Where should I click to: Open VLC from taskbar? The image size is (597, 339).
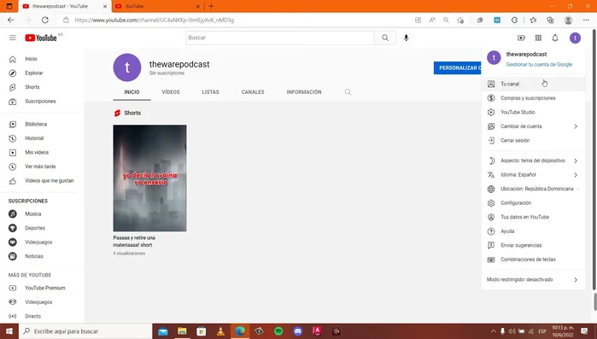220,331
